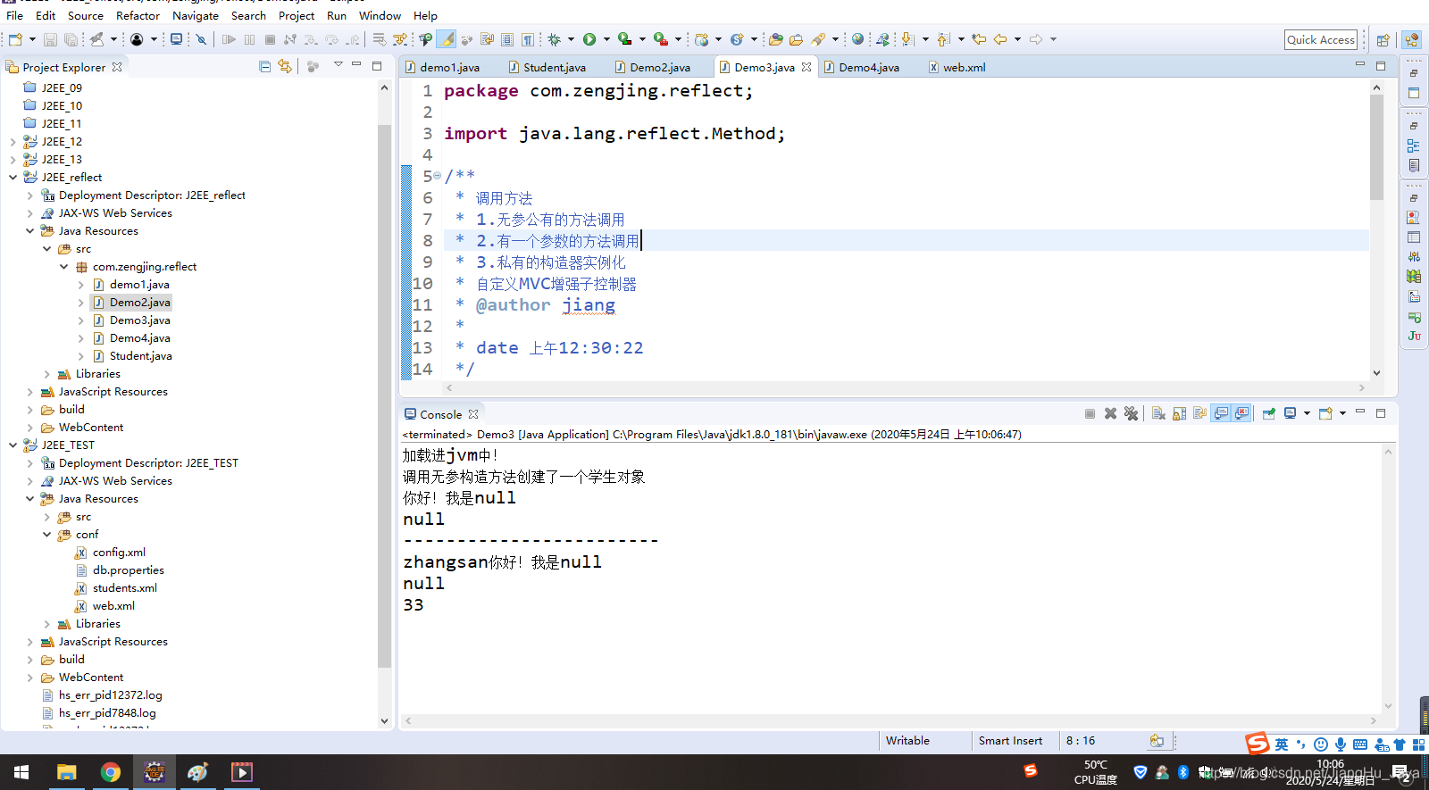Screen dimensions: 1429x790
Task: Click the Open Web Browser globe icon
Action: [857, 39]
